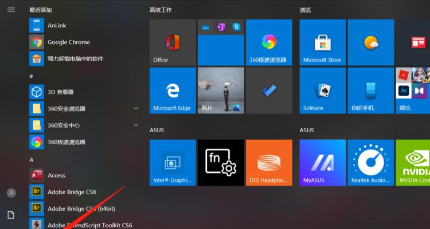Open the Realtek Audio tile

371,163
